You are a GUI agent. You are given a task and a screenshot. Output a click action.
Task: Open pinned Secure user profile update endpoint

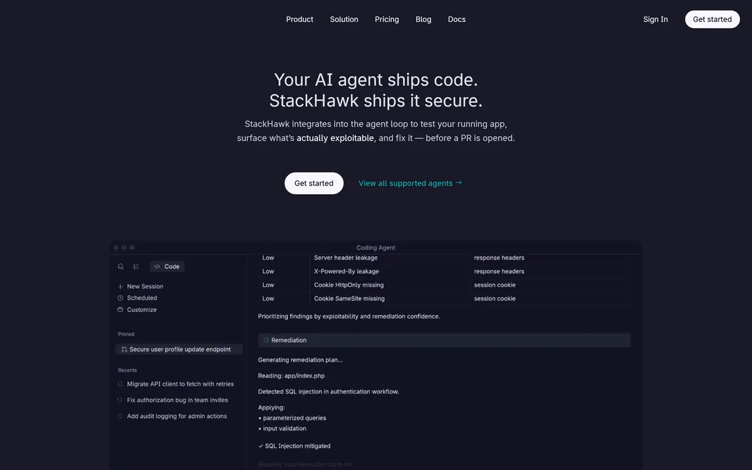pyautogui.click(x=179, y=349)
